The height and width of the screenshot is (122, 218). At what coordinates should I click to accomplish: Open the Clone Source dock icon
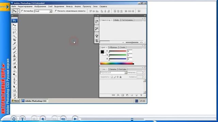(97, 41)
